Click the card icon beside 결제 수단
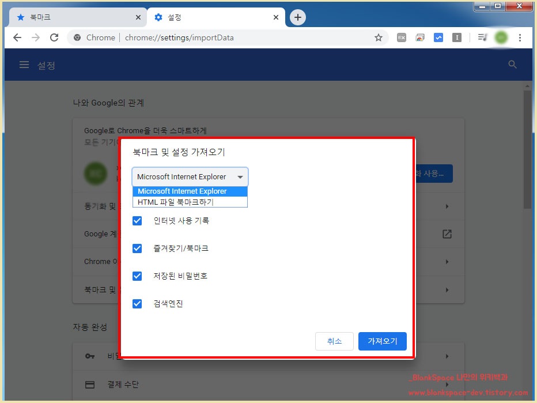 click(90, 385)
